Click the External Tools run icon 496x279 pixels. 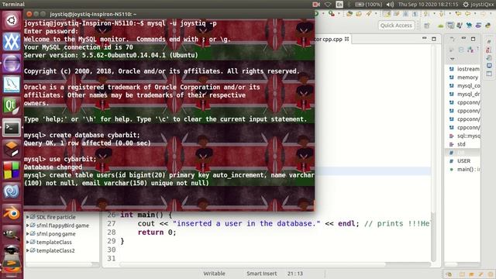[331, 14]
